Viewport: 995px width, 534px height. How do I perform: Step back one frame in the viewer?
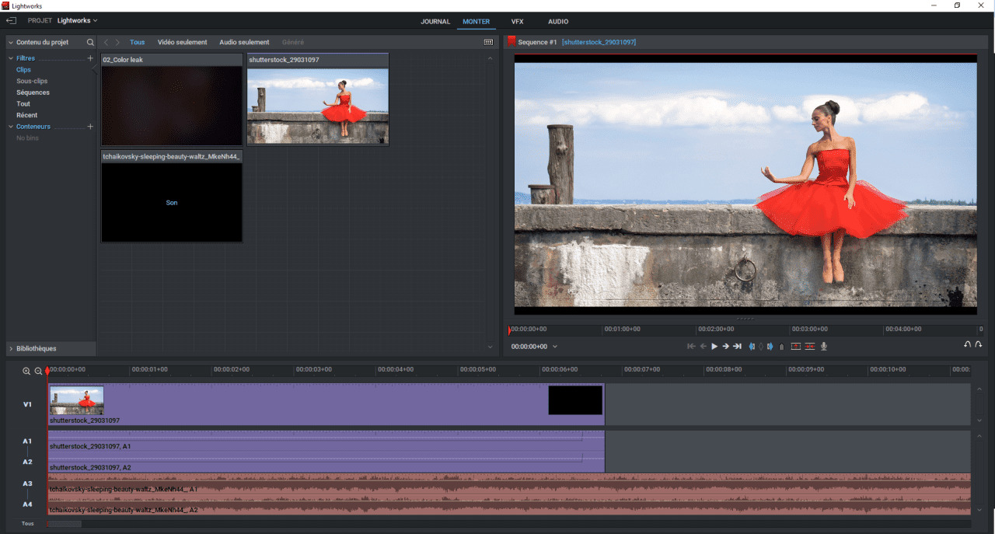(x=703, y=347)
